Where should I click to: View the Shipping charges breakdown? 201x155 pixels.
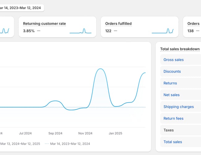pos(178,107)
